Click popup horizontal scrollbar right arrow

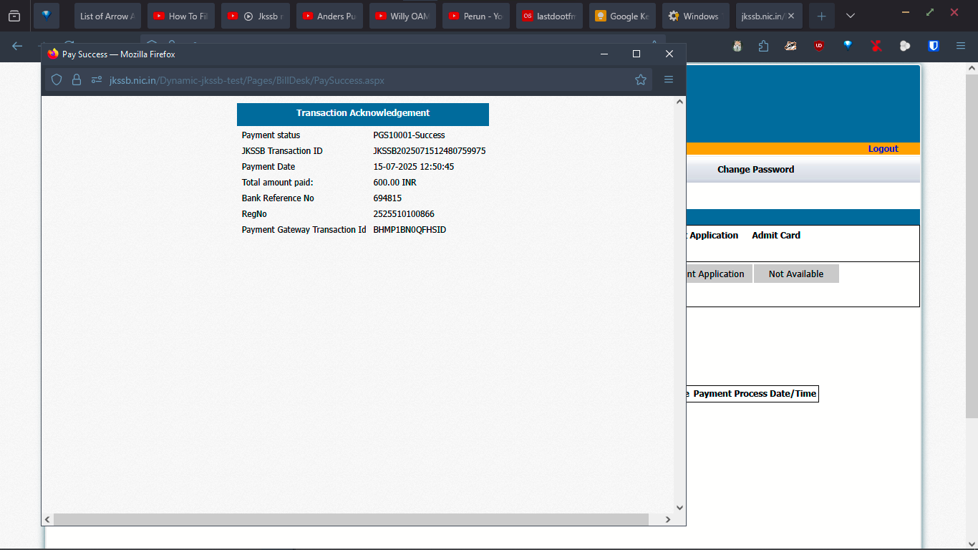pyautogui.click(x=668, y=519)
